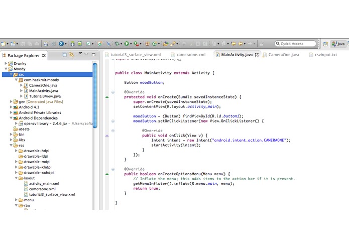Open the Run configurations dropdown arrow
The height and width of the screenshot is (248, 349).
(x=131, y=44)
